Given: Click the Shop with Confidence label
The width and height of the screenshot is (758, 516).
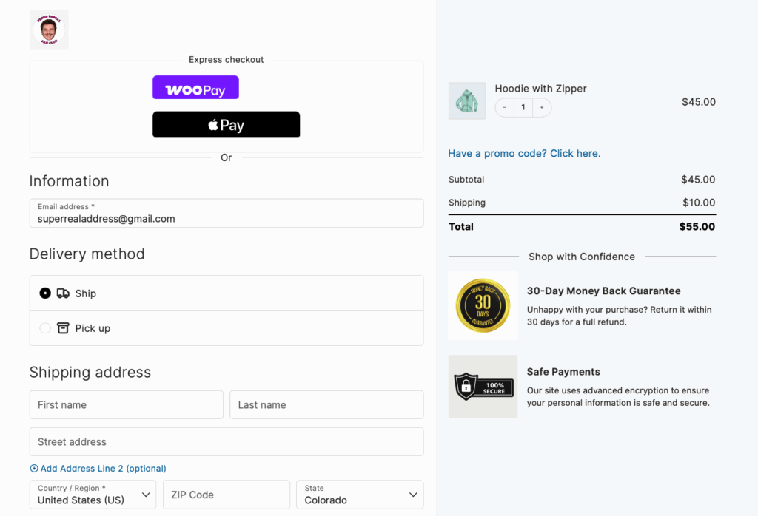Looking at the screenshot, I should pyautogui.click(x=582, y=257).
